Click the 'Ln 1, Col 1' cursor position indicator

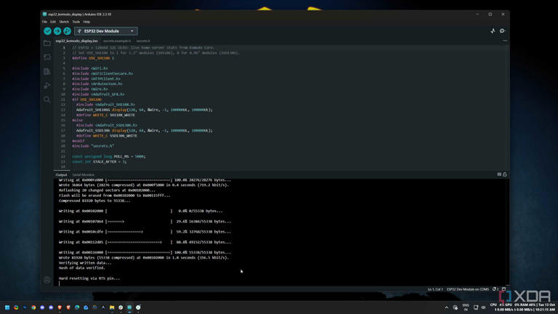pos(435,289)
